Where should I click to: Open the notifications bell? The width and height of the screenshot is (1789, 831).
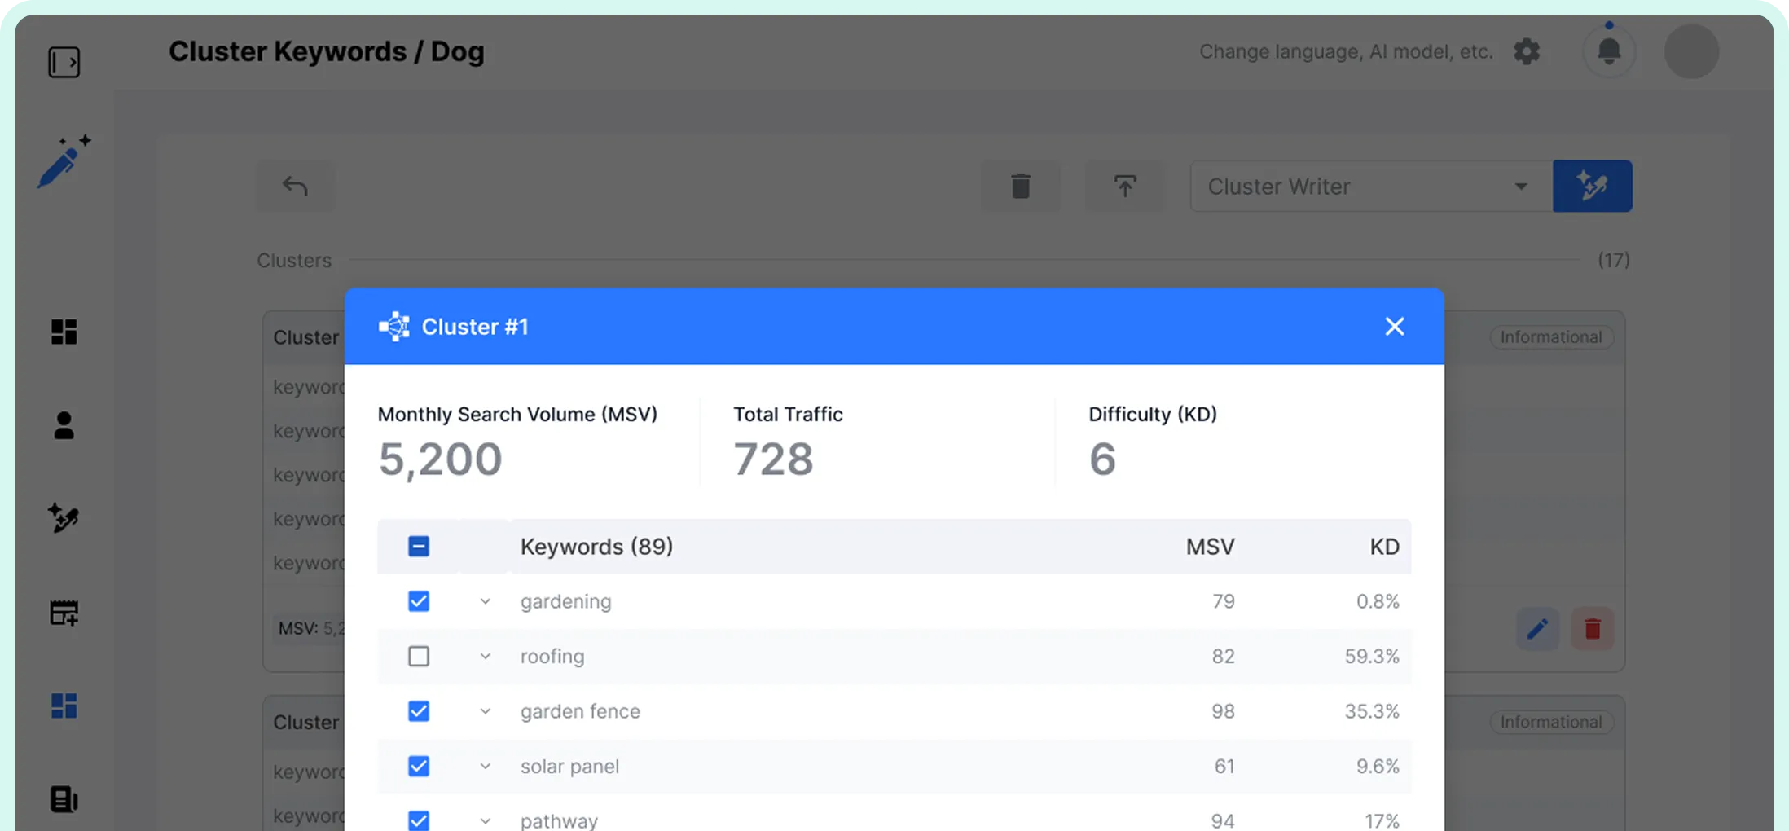tap(1608, 51)
